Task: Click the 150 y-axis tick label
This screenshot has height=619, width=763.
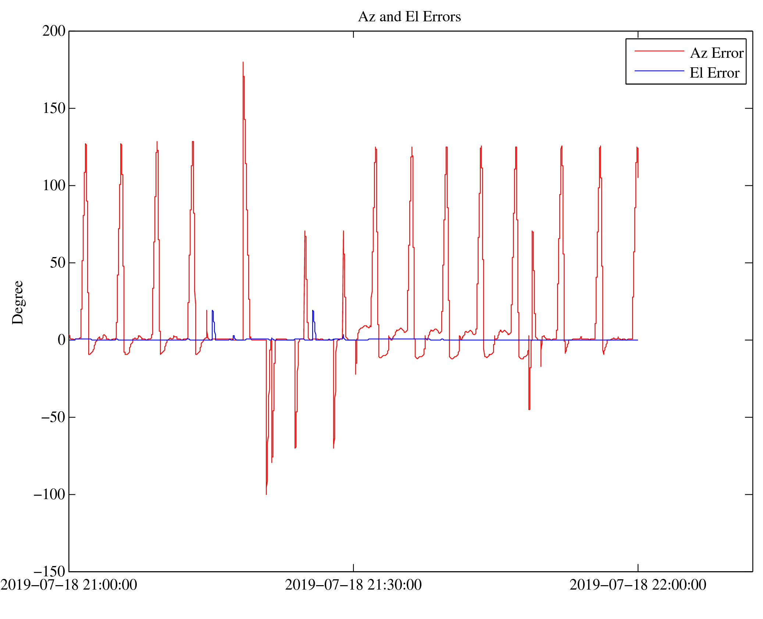Action: pos(54,108)
